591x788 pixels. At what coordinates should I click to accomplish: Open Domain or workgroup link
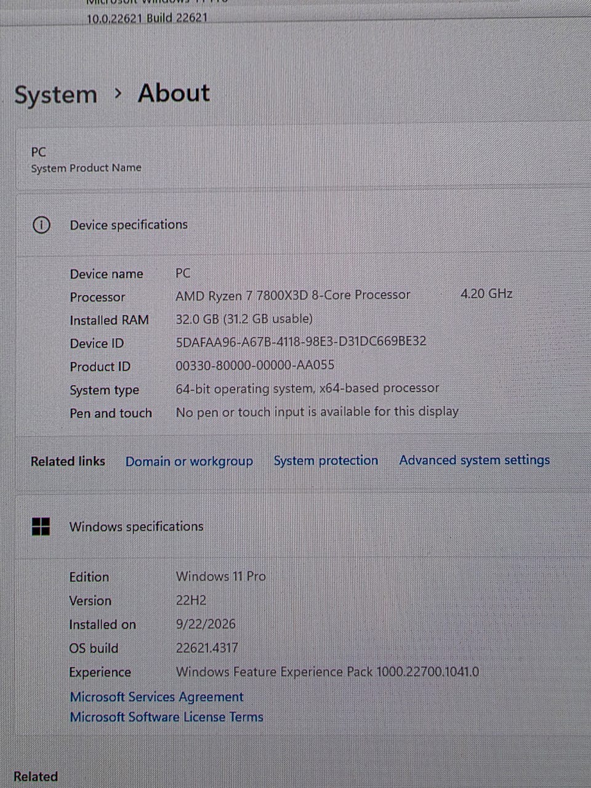click(x=189, y=461)
